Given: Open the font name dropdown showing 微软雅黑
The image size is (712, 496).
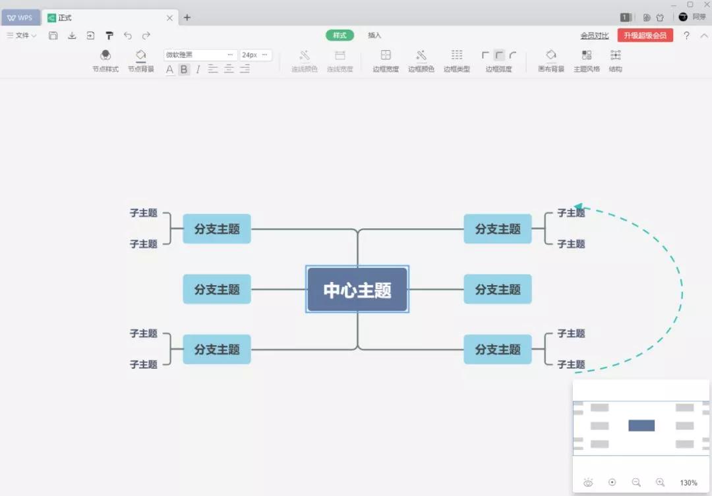Looking at the screenshot, I should [x=200, y=55].
